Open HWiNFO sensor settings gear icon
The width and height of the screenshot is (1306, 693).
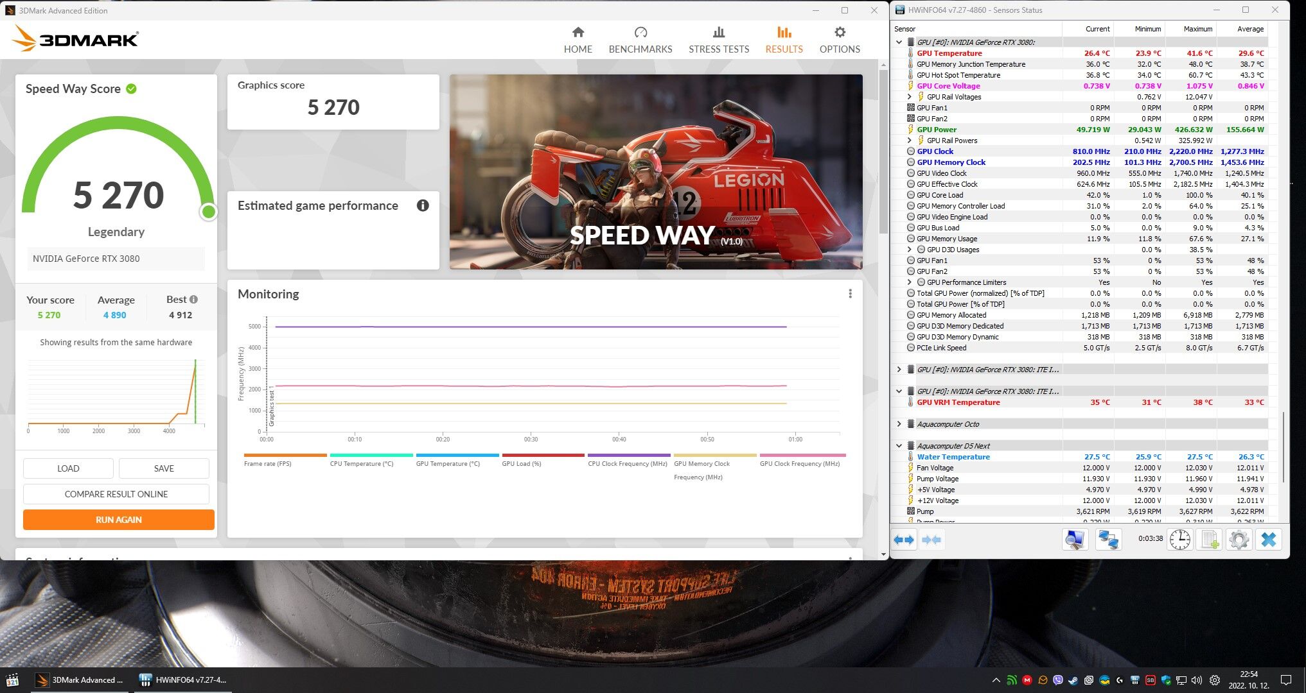pos(1239,540)
